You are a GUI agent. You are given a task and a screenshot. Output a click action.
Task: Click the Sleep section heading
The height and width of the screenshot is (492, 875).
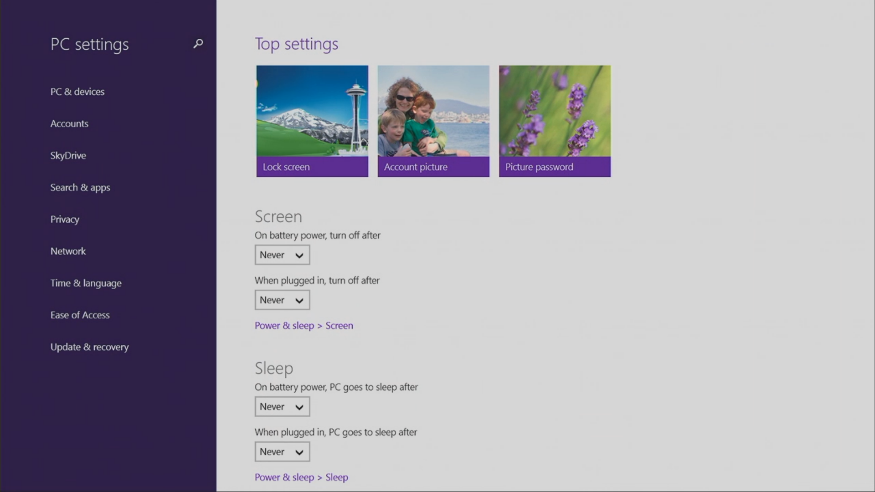point(274,368)
